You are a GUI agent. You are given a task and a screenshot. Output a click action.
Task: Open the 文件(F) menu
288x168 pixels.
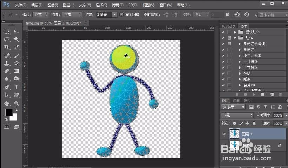(x=21, y=5)
